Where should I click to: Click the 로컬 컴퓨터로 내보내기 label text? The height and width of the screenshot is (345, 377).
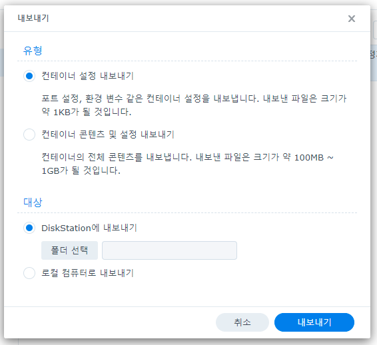point(87,273)
